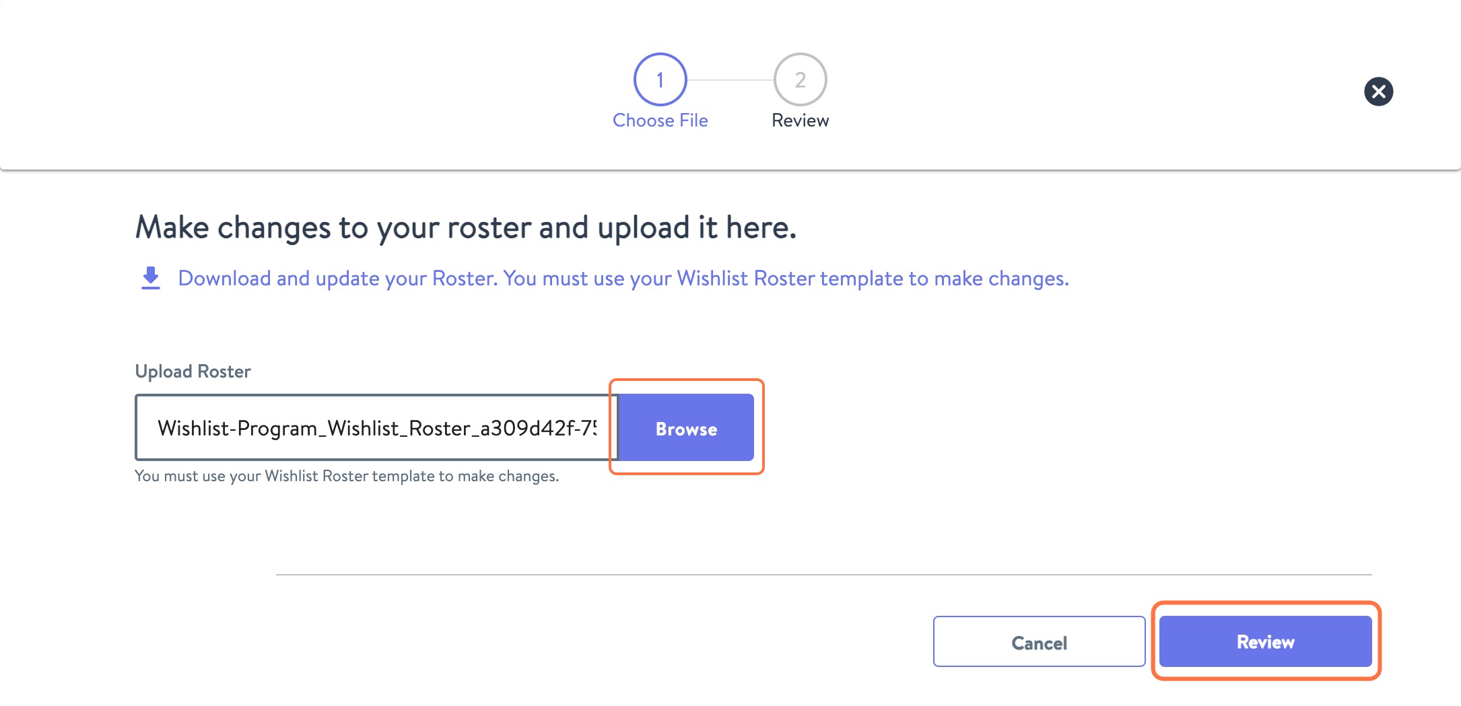Click the circled number 1 indicator

(661, 78)
